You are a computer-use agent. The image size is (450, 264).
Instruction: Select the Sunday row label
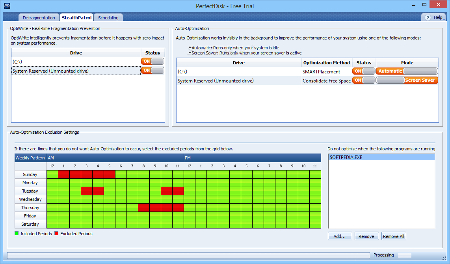click(30, 174)
